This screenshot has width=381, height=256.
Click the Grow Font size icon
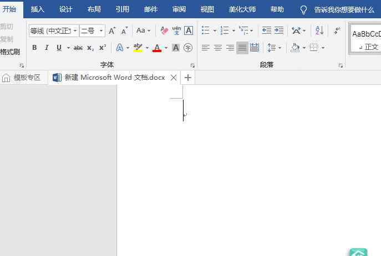(112, 30)
